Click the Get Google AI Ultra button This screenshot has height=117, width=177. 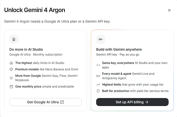click(45, 102)
